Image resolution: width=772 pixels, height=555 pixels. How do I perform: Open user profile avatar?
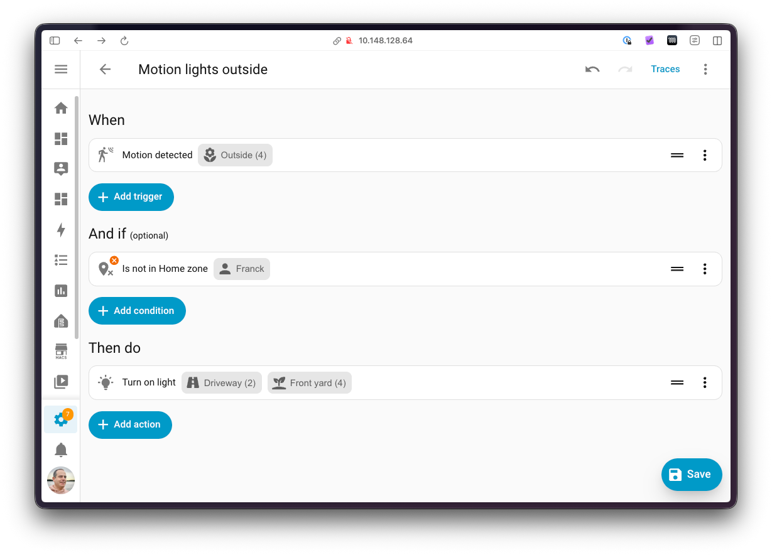[61, 480]
